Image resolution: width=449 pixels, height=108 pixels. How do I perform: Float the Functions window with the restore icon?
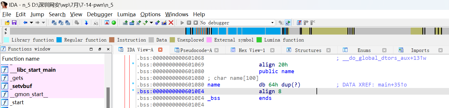coord(100,49)
